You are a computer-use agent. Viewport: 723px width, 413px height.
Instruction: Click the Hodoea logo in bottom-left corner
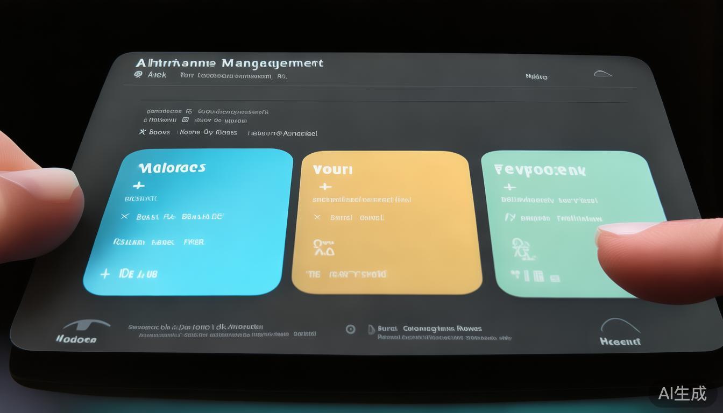(77, 331)
